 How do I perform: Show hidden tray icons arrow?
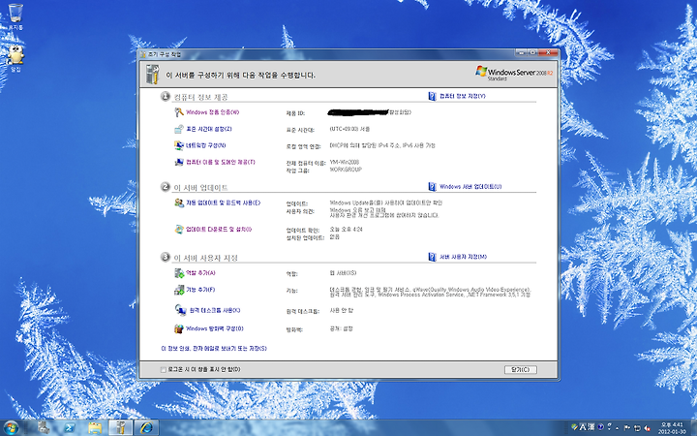[x=618, y=428]
